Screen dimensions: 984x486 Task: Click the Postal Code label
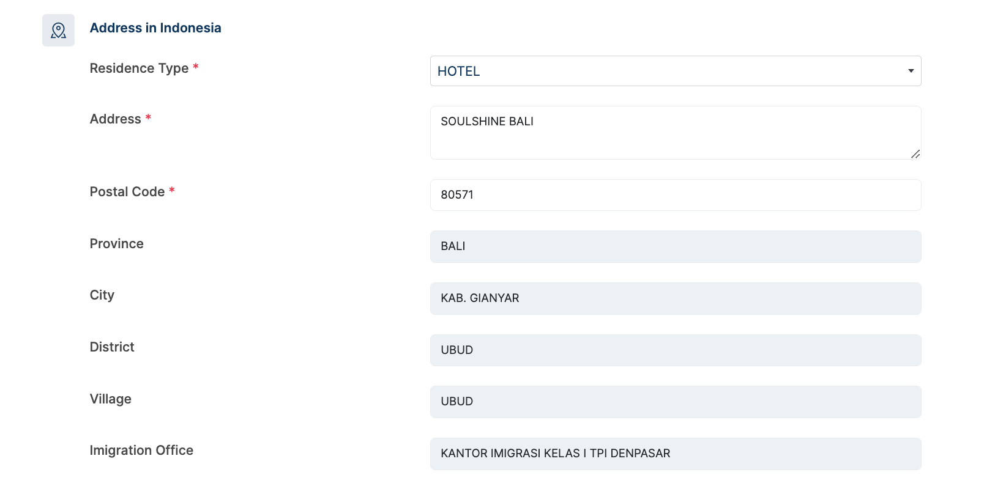click(127, 192)
